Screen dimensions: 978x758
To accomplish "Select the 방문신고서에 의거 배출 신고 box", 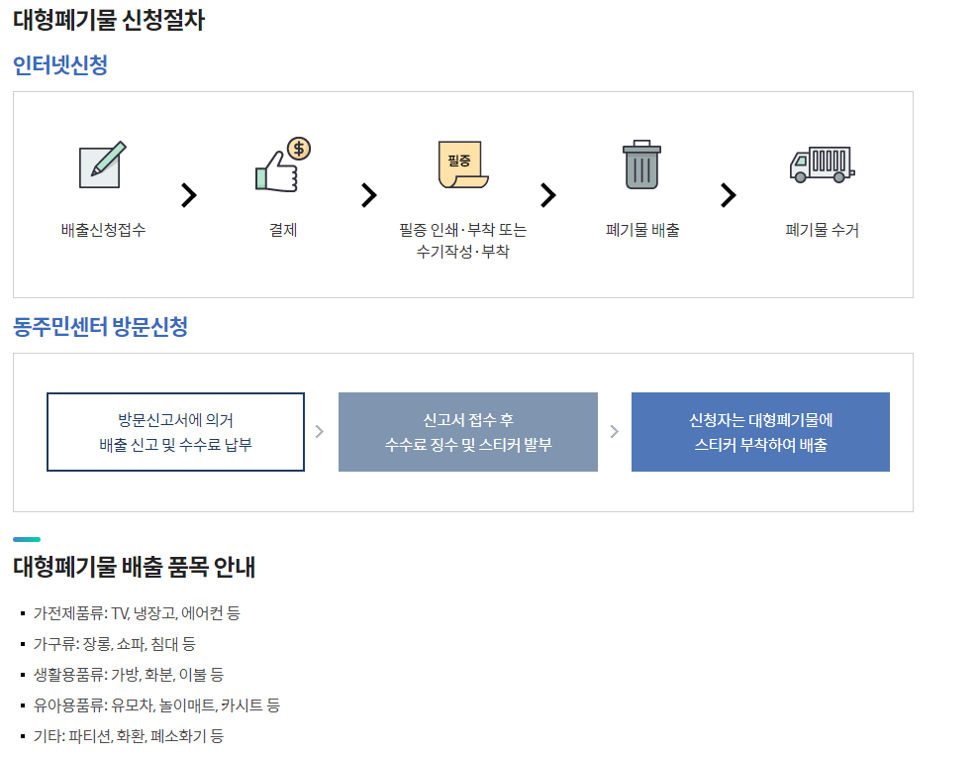I will tap(175, 432).
